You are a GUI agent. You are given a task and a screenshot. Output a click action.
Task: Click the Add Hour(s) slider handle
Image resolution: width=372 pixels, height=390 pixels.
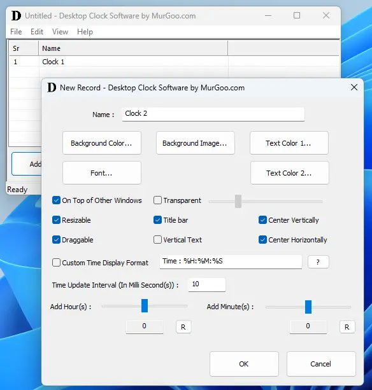pos(145,305)
